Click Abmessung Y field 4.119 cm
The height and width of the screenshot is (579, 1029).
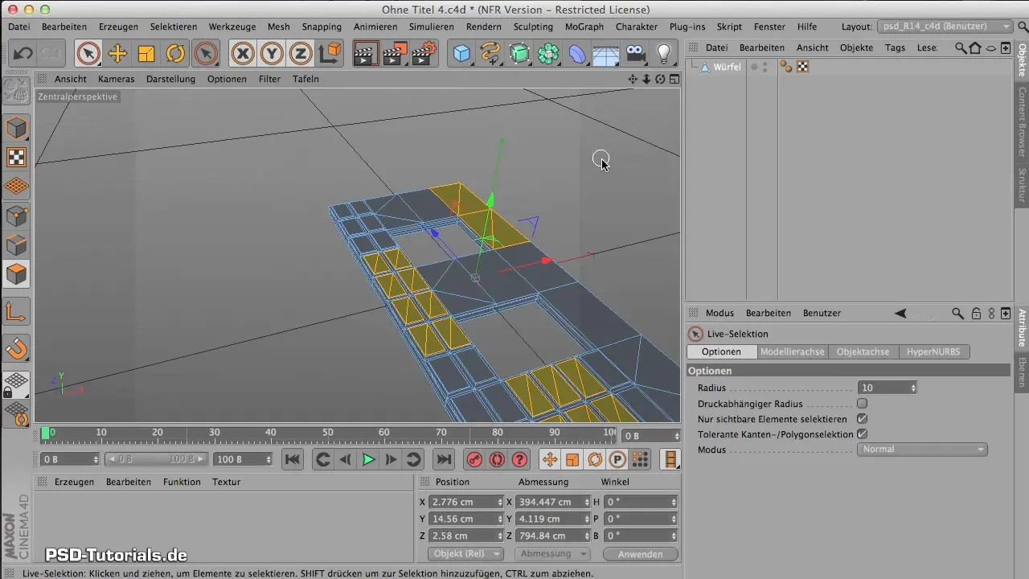coord(553,519)
